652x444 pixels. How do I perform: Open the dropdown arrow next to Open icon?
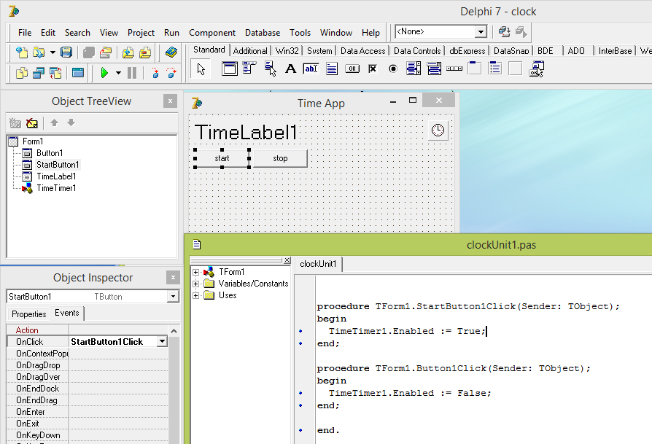tap(53, 52)
